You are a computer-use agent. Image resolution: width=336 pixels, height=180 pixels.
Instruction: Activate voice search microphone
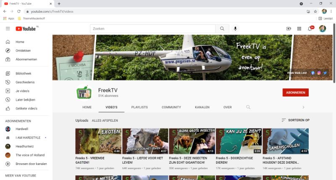pyautogui.click(x=235, y=29)
